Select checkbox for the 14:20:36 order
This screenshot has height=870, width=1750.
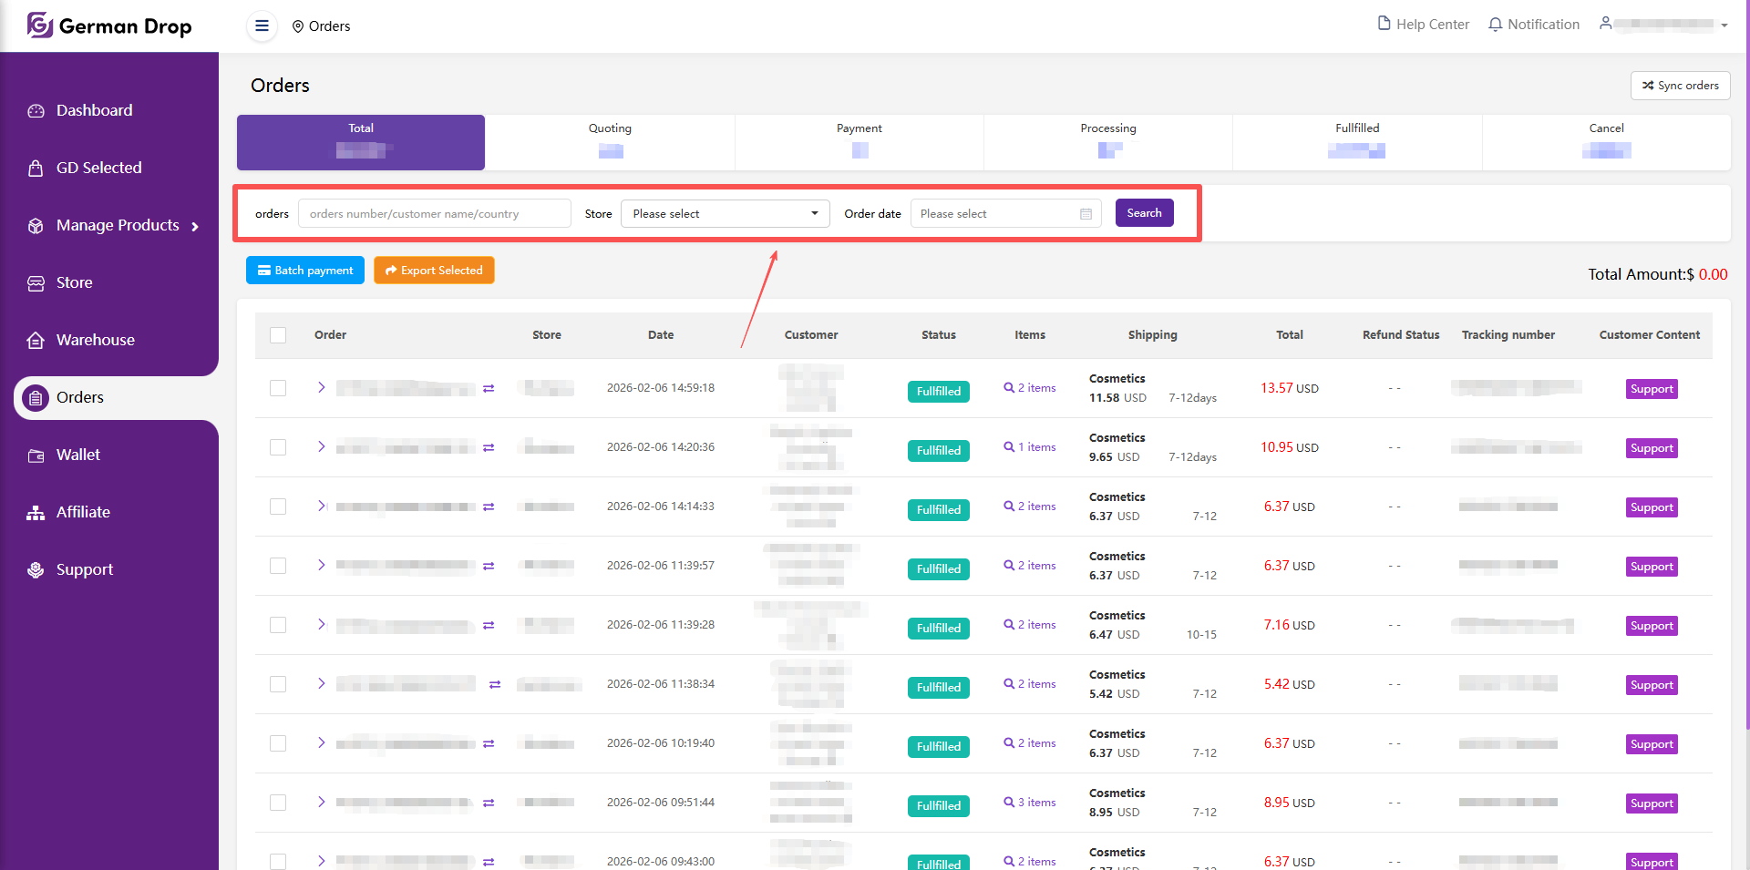tap(278, 447)
